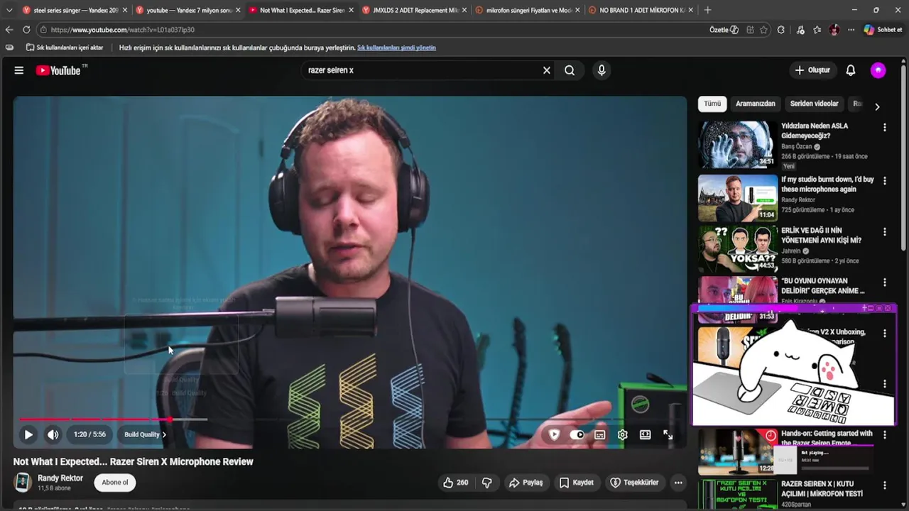Start voice search with microphone icon
The width and height of the screenshot is (909, 511).
point(602,70)
